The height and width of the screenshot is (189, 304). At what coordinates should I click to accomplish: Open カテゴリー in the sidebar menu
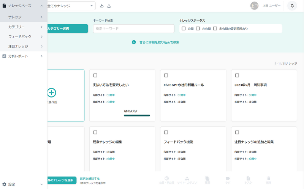(24, 27)
